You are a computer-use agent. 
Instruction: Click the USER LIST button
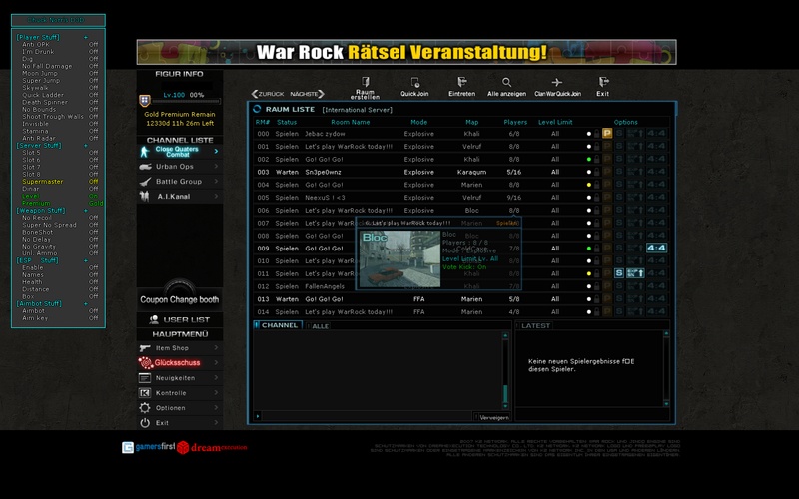[180, 319]
